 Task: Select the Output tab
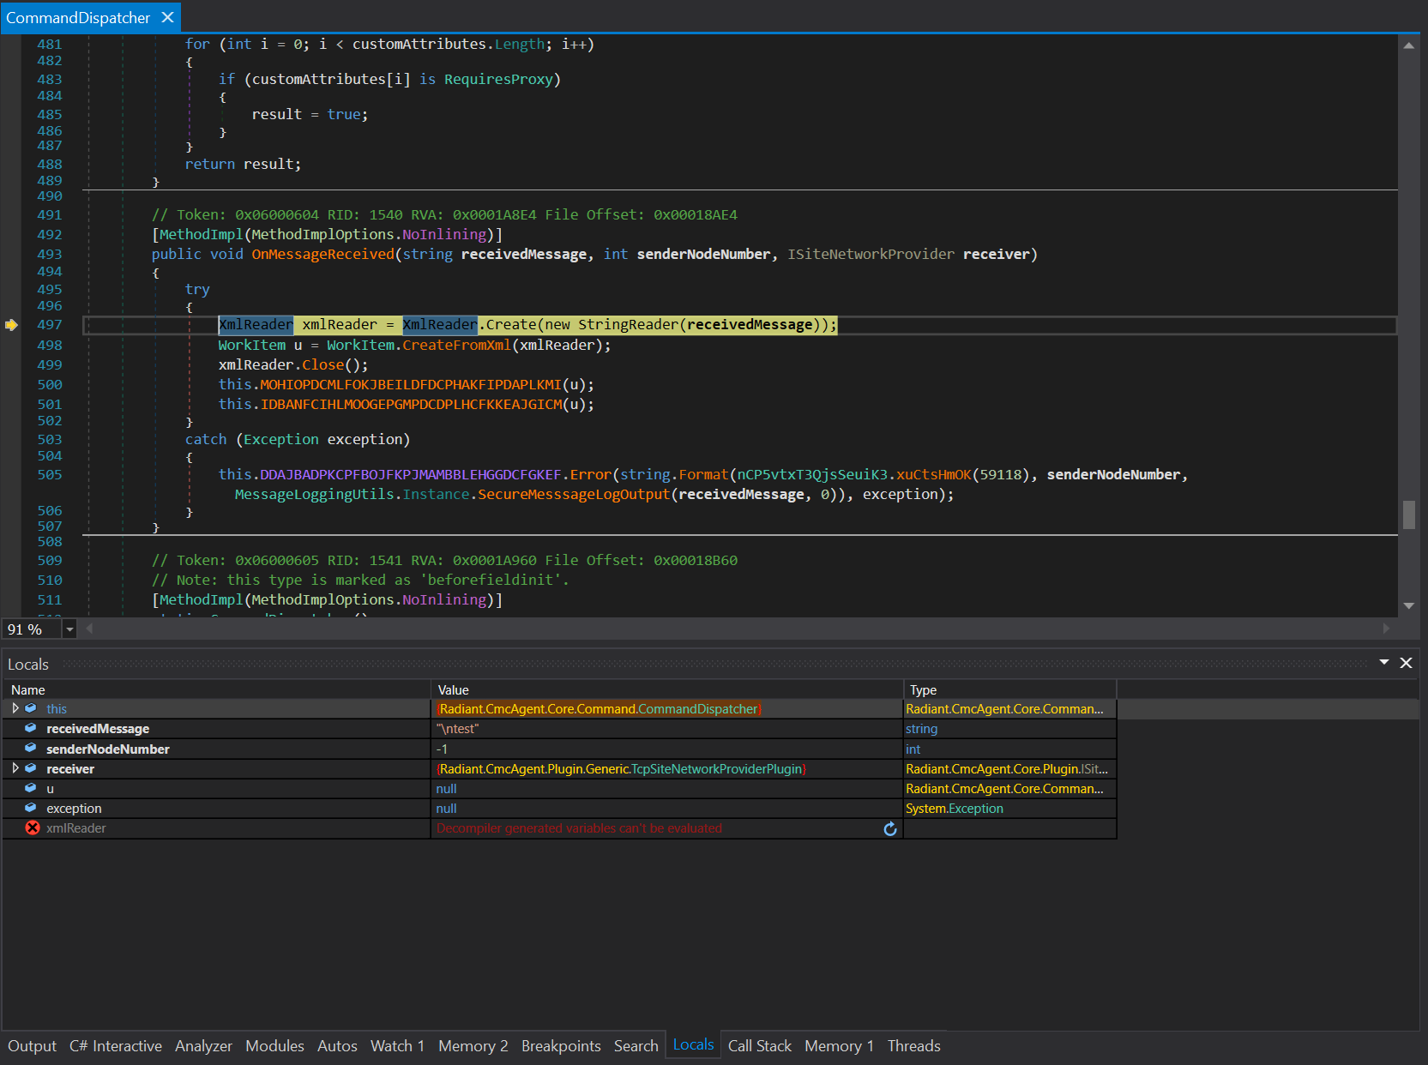pyautogui.click(x=32, y=1046)
